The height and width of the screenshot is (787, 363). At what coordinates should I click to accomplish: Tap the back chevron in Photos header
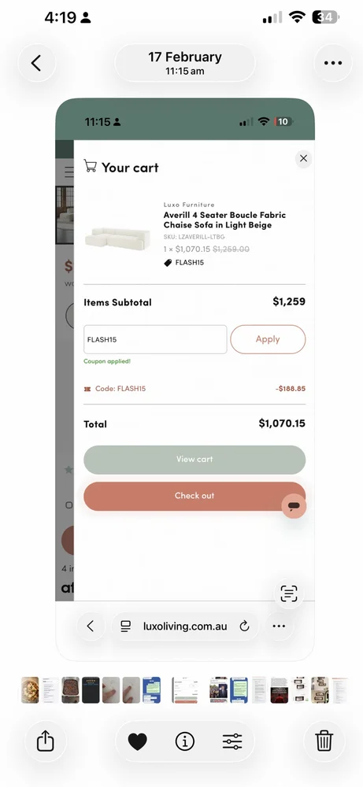(36, 63)
